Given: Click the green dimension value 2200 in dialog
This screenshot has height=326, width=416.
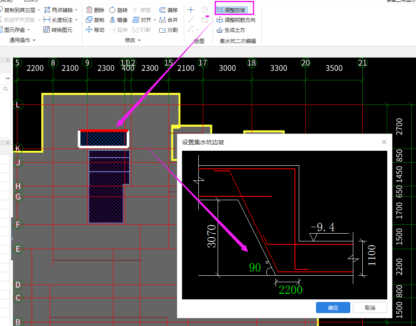Looking at the screenshot, I should click(x=291, y=290).
